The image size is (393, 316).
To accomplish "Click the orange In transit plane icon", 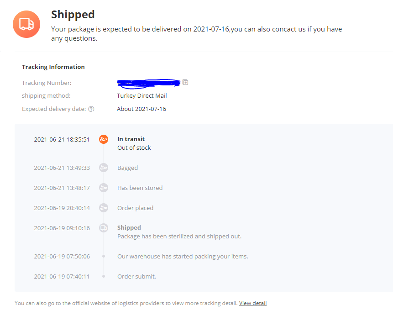I will [104, 139].
